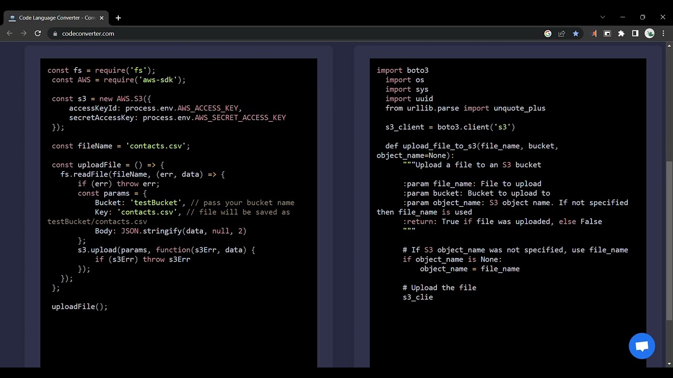Click 'Body: JSON.stringify(data, null, 2)' line
673x378 pixels.
171,231
